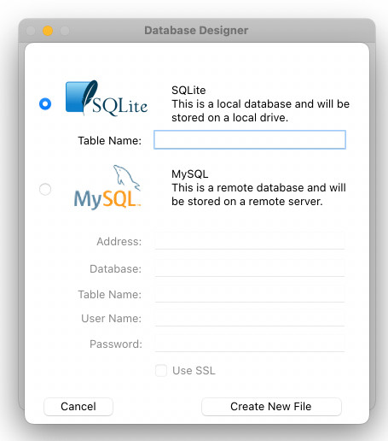Enable the Use SSL checkbox
The height and width of the screenshot is (441, 388).
161,371
